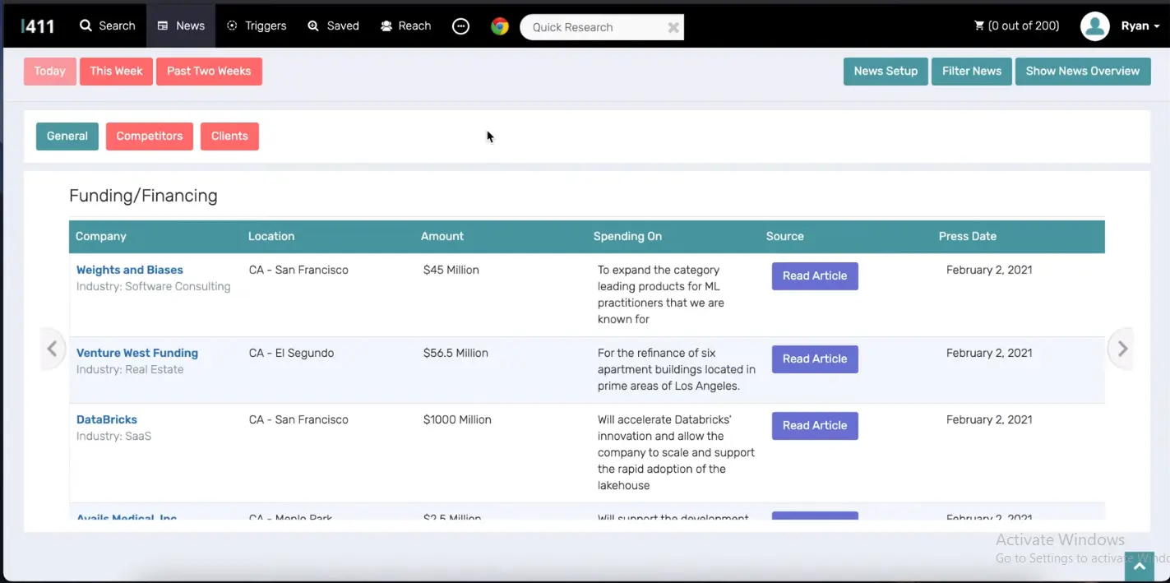
Task: Switch to the Competitors category
Action: pos(150,136)
